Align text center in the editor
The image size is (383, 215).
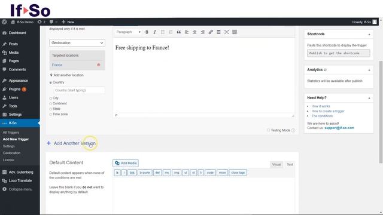click(194, 32)
